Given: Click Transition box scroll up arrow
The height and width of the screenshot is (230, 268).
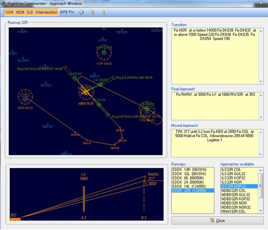Looking at the screenshot, I should click(261, 31).
